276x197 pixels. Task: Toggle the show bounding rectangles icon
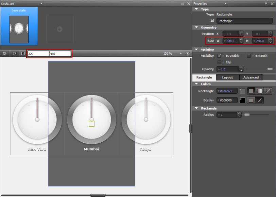(x=15, y=54)
